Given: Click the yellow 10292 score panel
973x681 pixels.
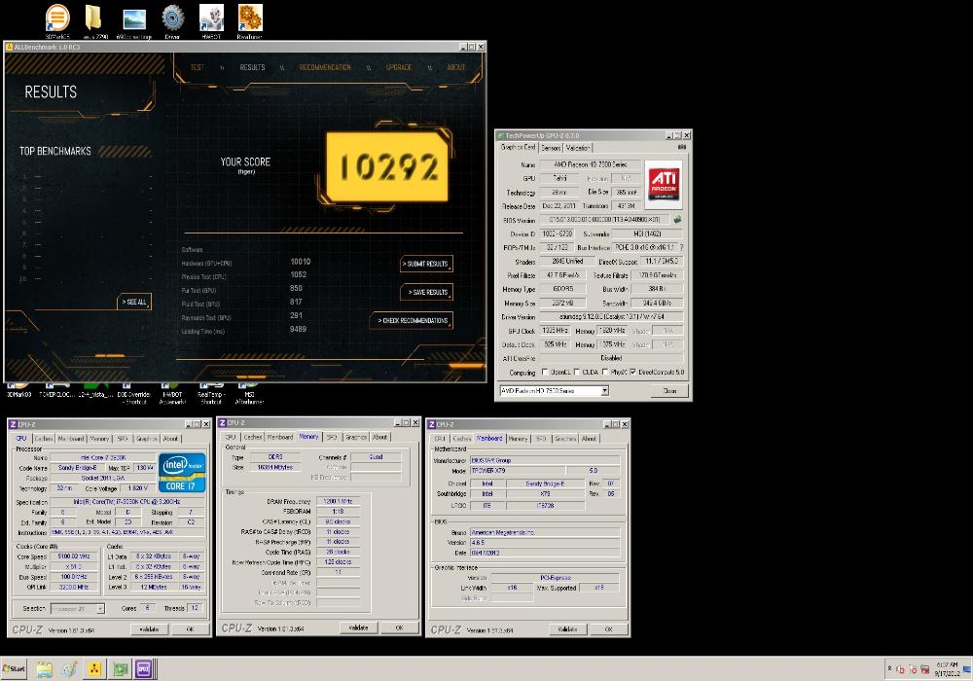Looking at the screenshot, I should 388,166.
